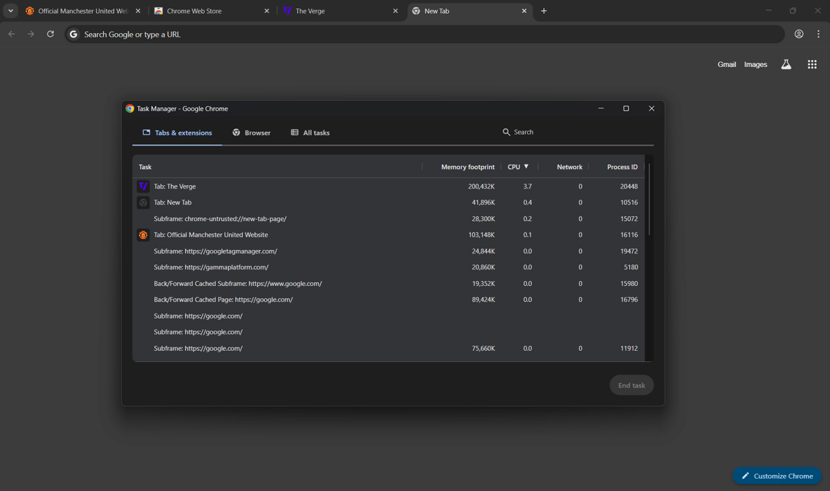Click the disabled End task button
The height and width of the screenshot is (491, 830).
pyautogui.click(x=631, y=385)
